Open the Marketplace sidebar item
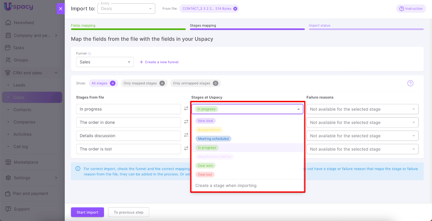The width and height of the screenshot is (432, 221). coord(26,162)
